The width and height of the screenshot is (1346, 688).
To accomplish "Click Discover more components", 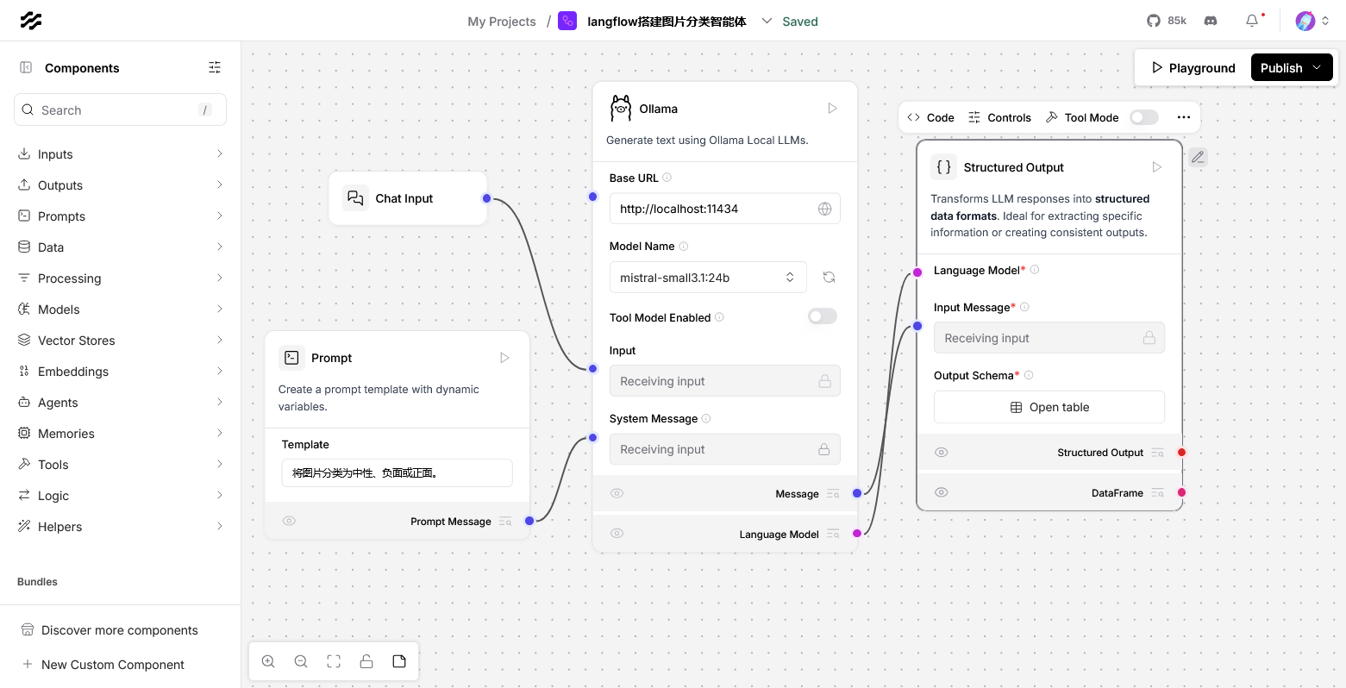I will point(110,630).
